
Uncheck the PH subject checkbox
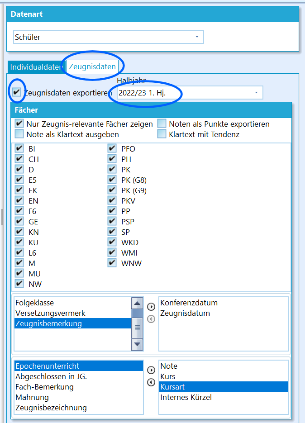point(112,159)
